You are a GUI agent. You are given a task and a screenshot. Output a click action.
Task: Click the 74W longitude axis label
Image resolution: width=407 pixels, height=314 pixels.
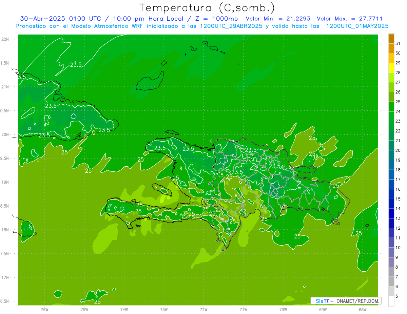click(124, 309)
